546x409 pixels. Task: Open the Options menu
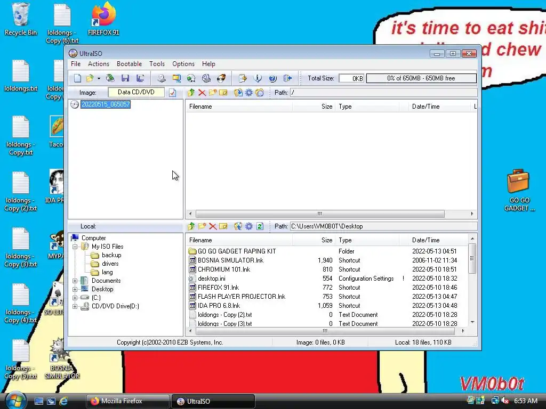183,64
